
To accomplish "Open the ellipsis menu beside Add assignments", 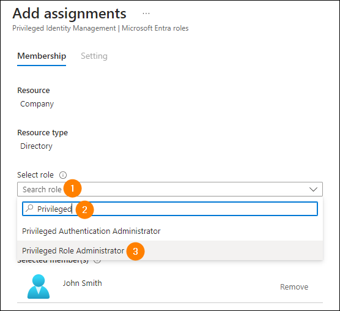I will coord(146,13).
